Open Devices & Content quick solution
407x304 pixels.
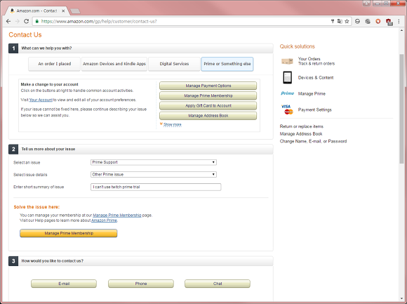pyautogui.click(x=316, y=78)
